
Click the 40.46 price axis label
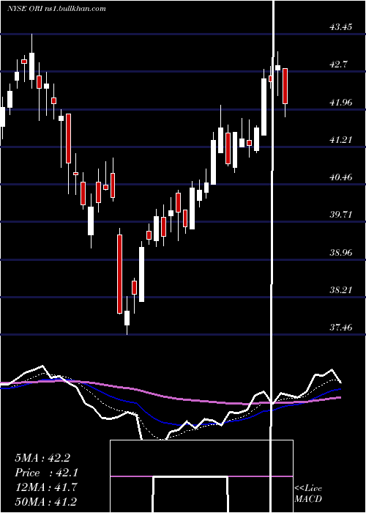341,177
